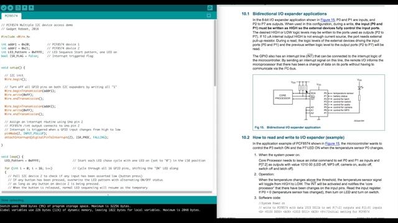Click the 'Wire.beginTransmission(addr1);' line

point(30,91)
